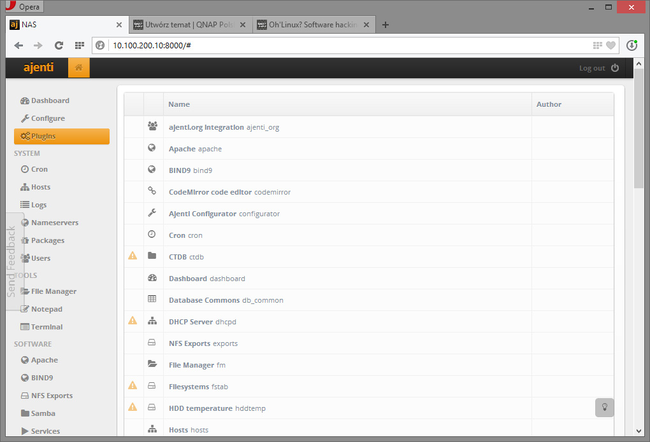Click the ajenti logo
Image resolution: width=650 pixels, height=442 pixels.
(x=38, y=67)
